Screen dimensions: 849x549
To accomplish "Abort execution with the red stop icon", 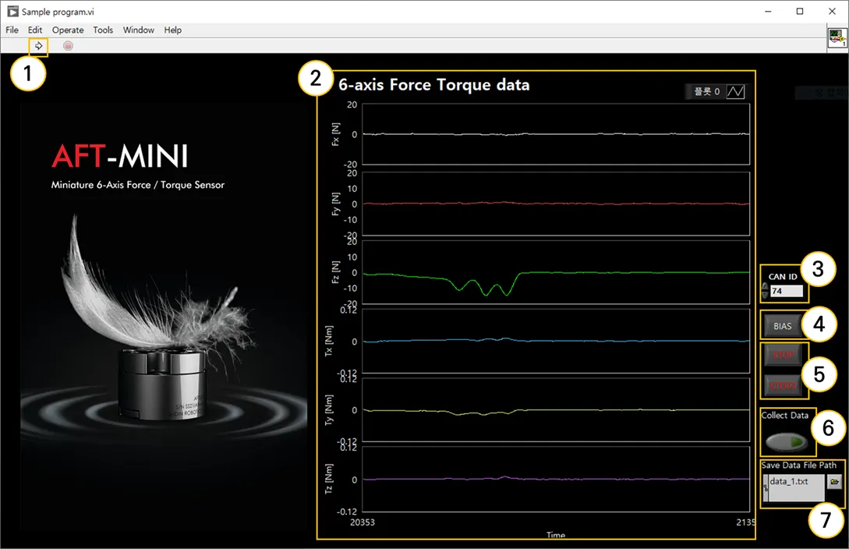I will [68, 46].
